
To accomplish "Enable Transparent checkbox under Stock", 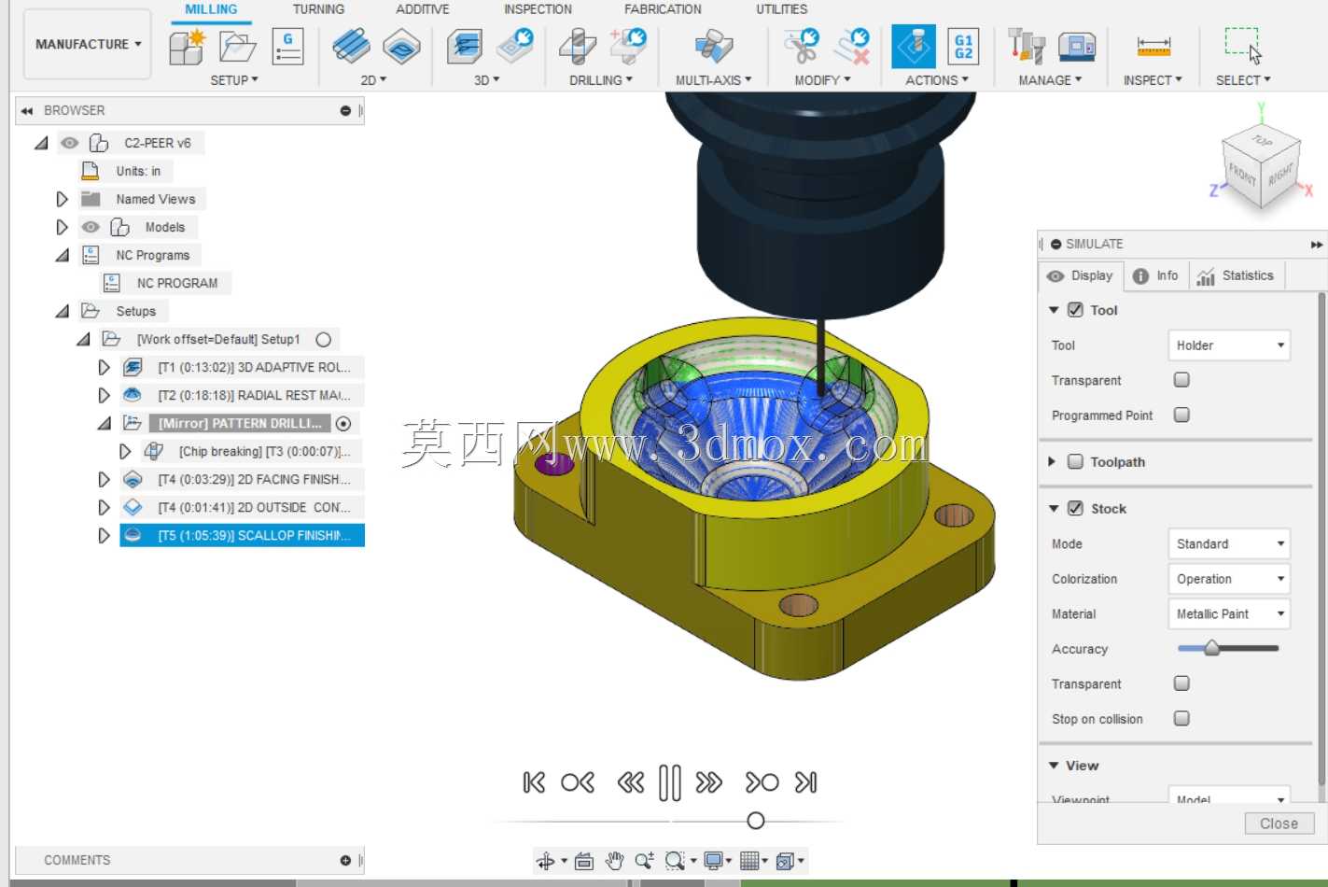I will pyautogui.click(x=1181, y=683).
